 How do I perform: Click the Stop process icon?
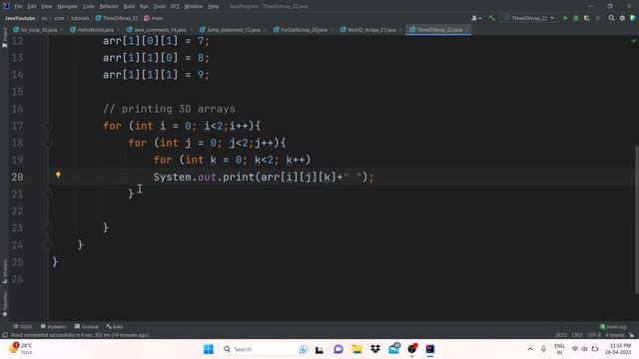(597, 18)
